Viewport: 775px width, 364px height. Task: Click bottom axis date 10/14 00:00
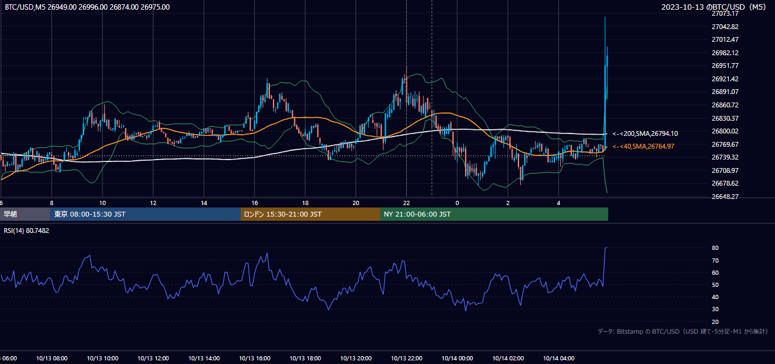click(457, 358)
